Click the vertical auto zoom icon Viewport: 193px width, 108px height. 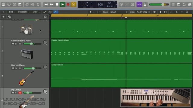(x=160, y=12)
